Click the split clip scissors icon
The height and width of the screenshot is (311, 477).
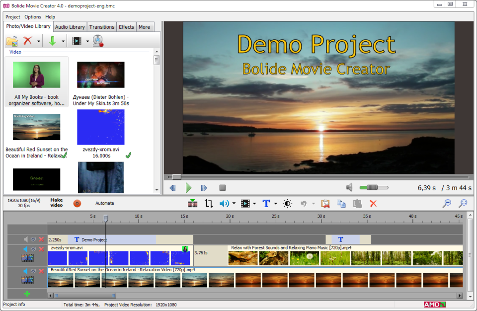[192, 203]
